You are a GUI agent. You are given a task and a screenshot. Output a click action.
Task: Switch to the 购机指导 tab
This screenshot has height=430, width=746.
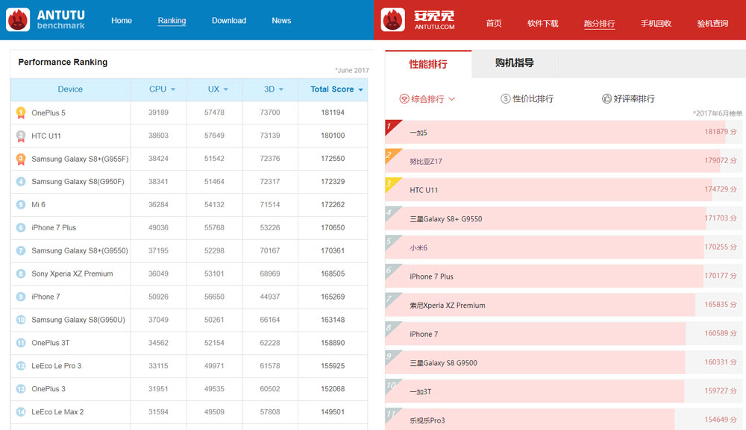[x=514, y=63]
